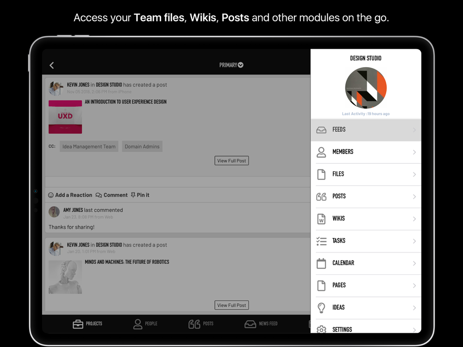Viewport: 463px width, 347px height.
Task: Select the Posts quote-mark icon in side menu
Action: pos(321,197)
